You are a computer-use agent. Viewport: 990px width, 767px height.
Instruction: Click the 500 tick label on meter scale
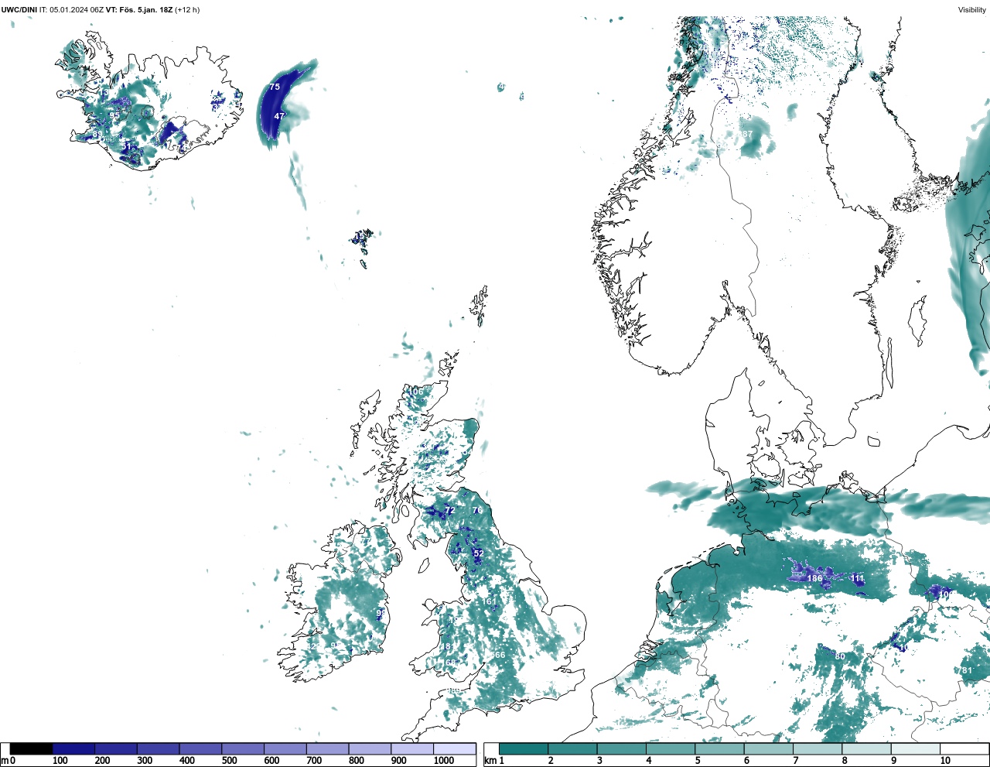click(x=230, y=761)
